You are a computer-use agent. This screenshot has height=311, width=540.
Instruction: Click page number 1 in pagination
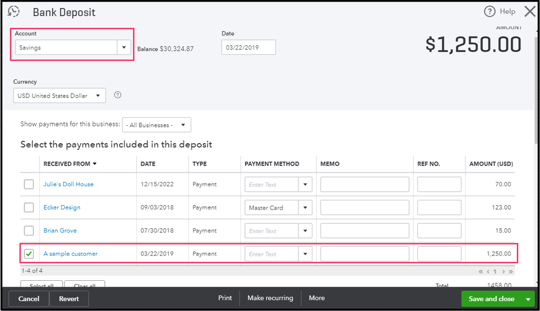click(495, 272)
